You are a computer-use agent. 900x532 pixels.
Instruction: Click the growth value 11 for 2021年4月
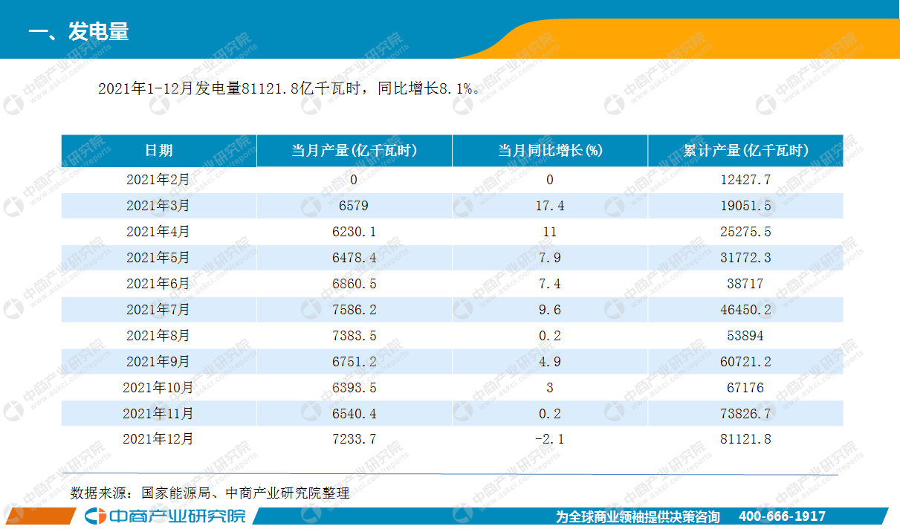550,232
